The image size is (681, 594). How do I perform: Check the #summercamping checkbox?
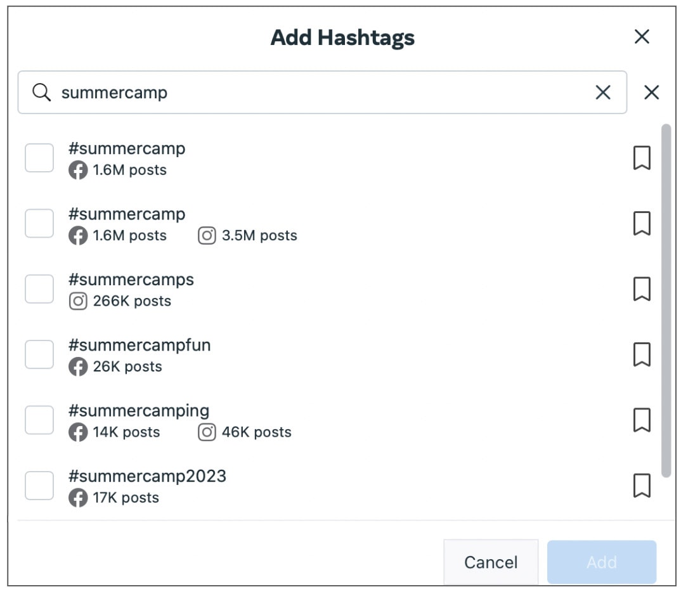[39, 420]
